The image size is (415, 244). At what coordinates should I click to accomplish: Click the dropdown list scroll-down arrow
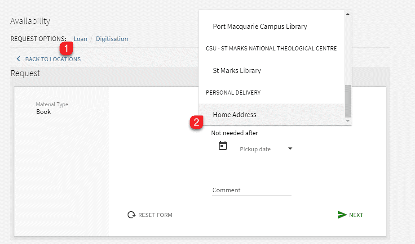coord(348,121)
